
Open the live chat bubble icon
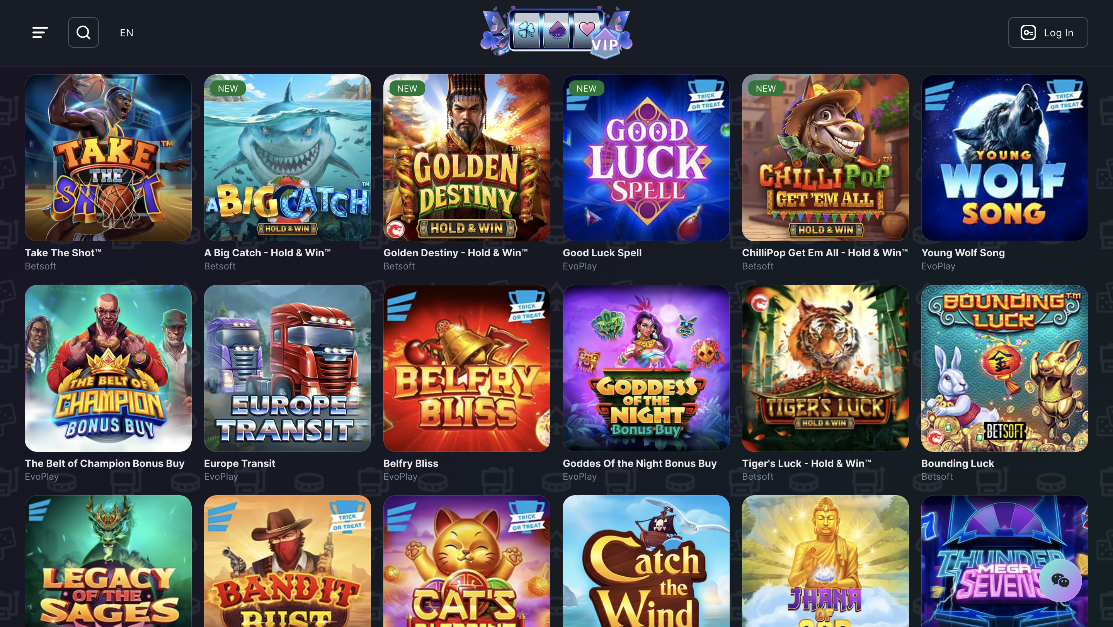click(x=1060, y=580)
